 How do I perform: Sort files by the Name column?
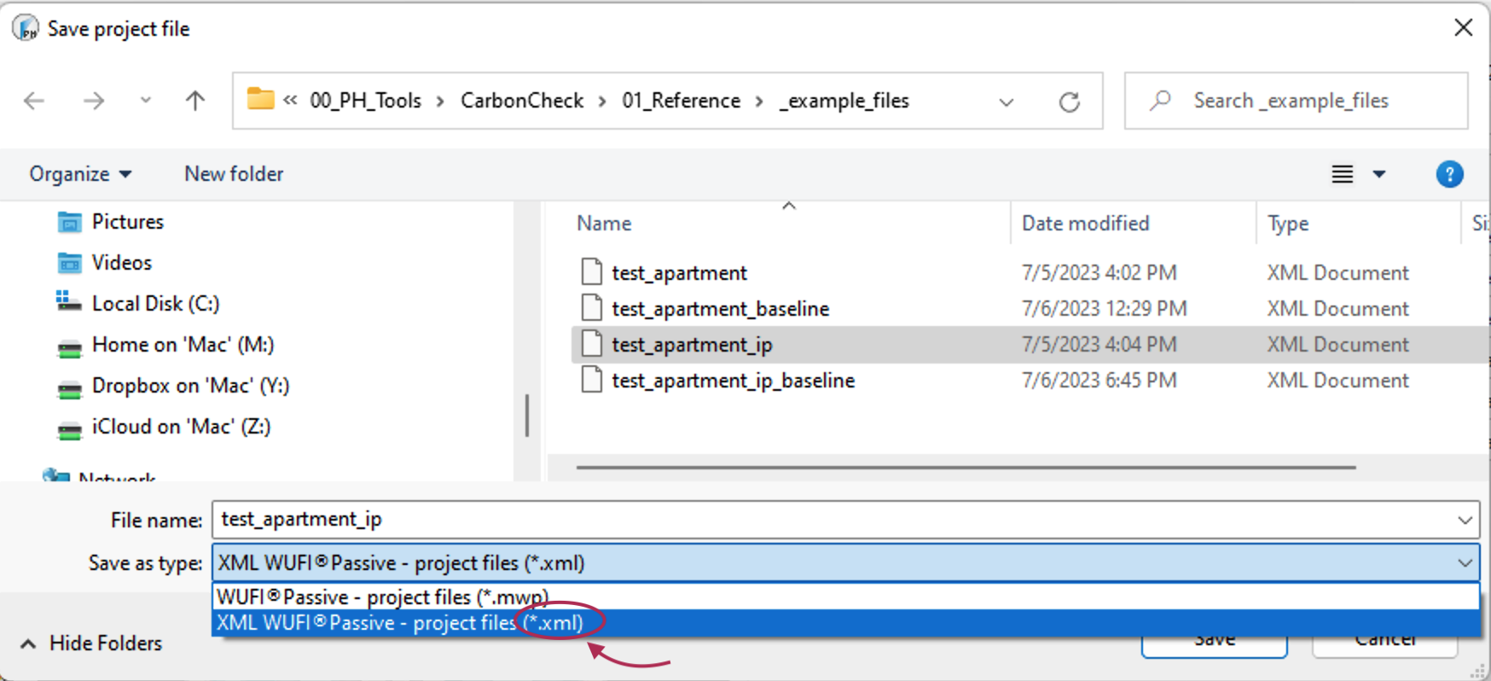[605, 224]
